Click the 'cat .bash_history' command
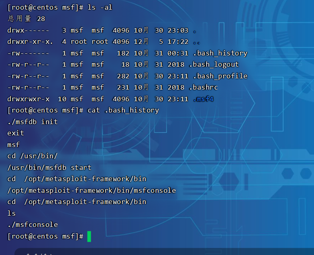The height and width of the screenshot is (255, 314). (123, 110)
